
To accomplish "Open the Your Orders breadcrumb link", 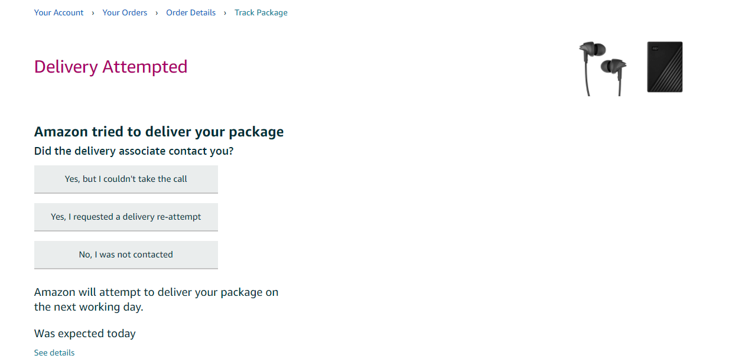I will pos(125,12).
